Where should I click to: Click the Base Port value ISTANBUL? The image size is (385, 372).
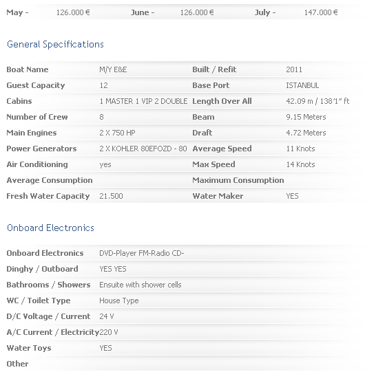tap(302, 85)
